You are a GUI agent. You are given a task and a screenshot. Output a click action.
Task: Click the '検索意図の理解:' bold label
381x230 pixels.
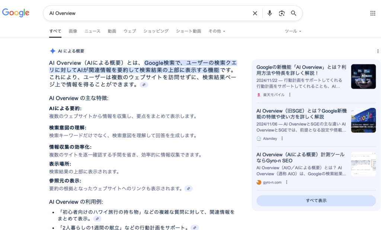click(x=68, y=128)
